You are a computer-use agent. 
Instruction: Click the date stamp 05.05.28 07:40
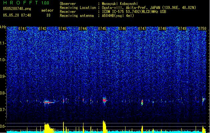coord(17,15)
